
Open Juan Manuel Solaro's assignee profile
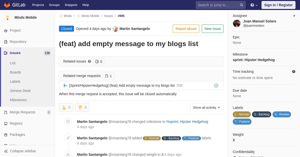[x=260, y=21]
